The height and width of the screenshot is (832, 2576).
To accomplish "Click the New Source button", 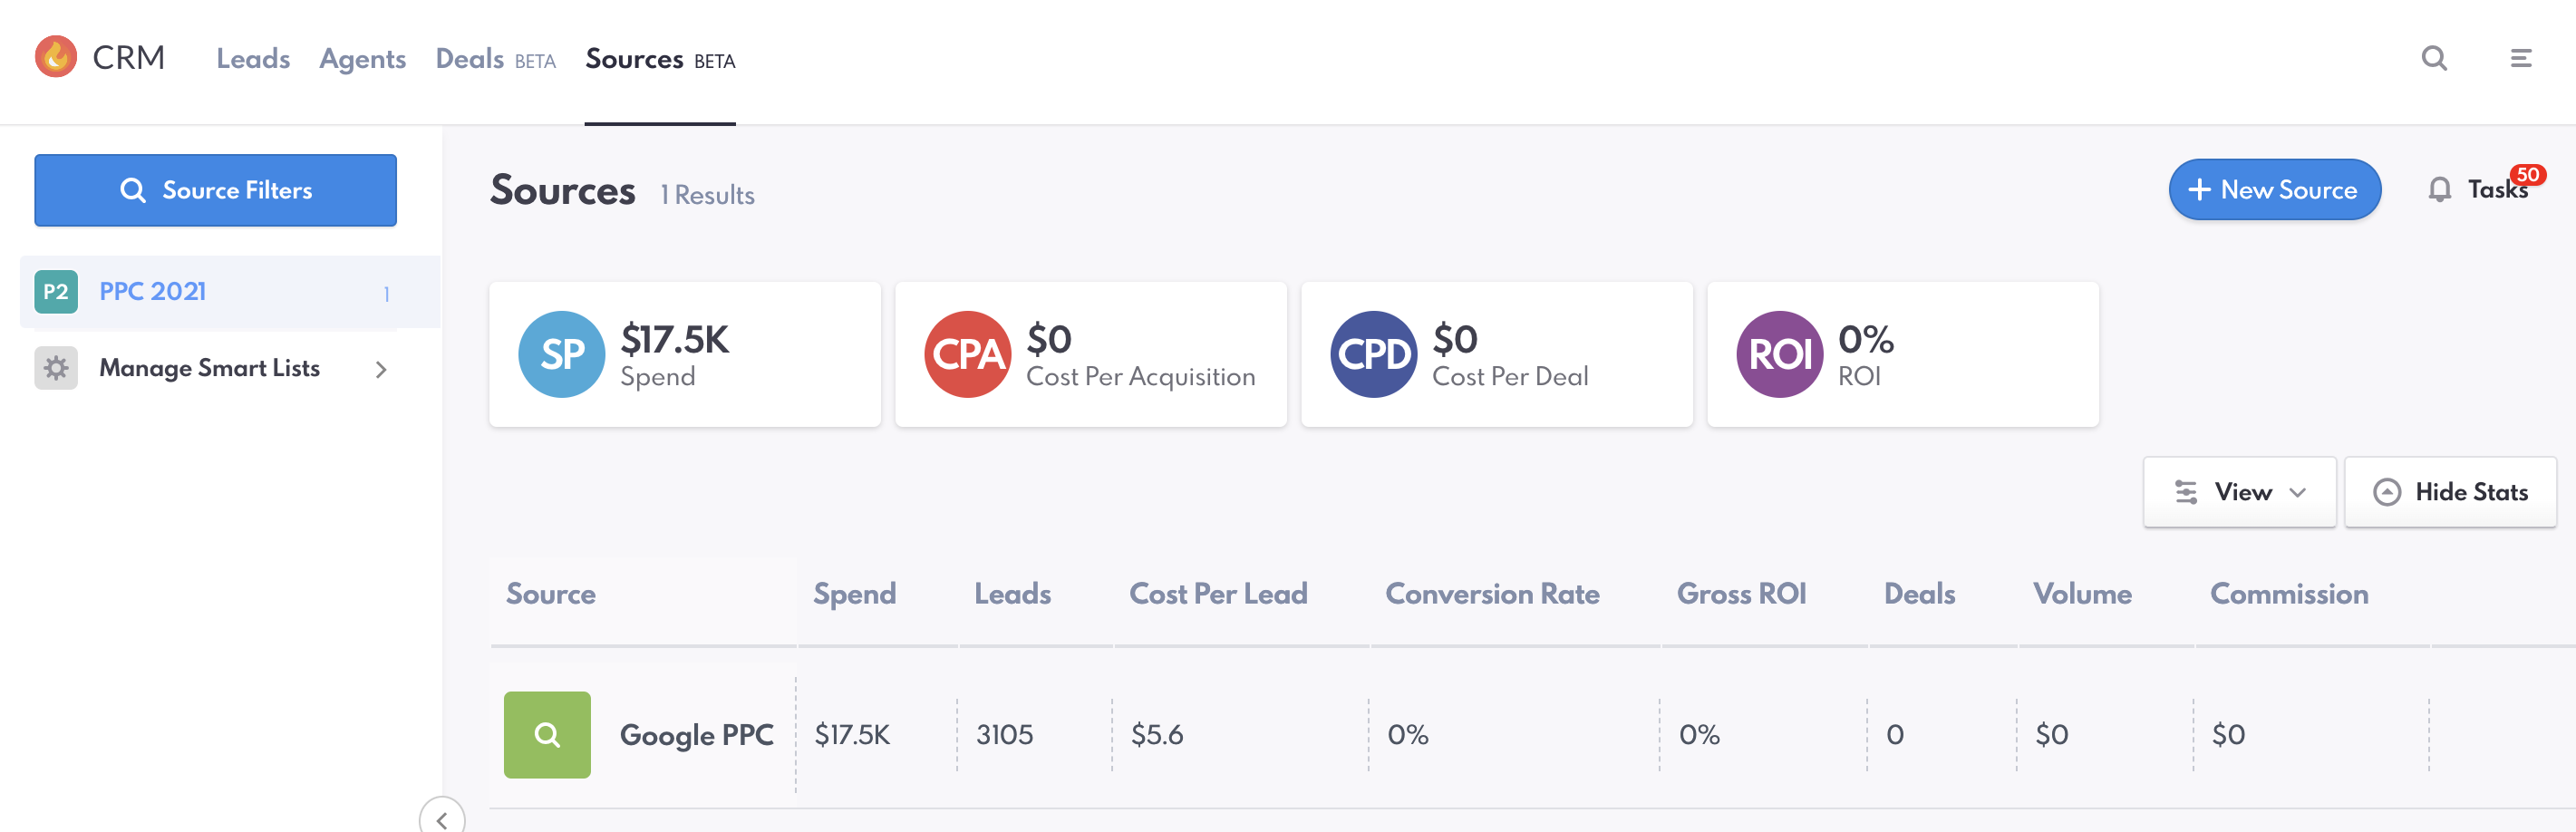I will pyautogui.click(x=2274, y=190).
